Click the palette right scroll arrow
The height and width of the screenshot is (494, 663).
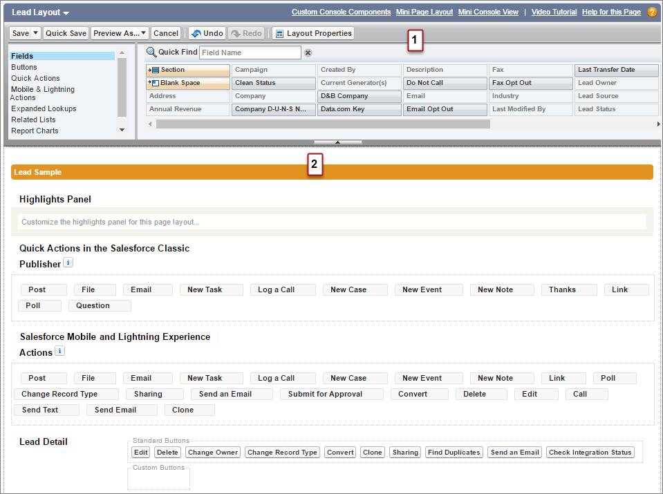tap(658, 124)
